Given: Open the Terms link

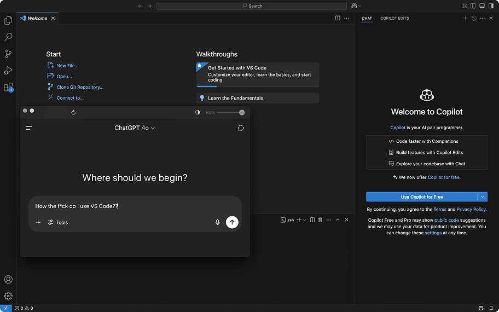Looking at the screenshot, I should [440, 209].
